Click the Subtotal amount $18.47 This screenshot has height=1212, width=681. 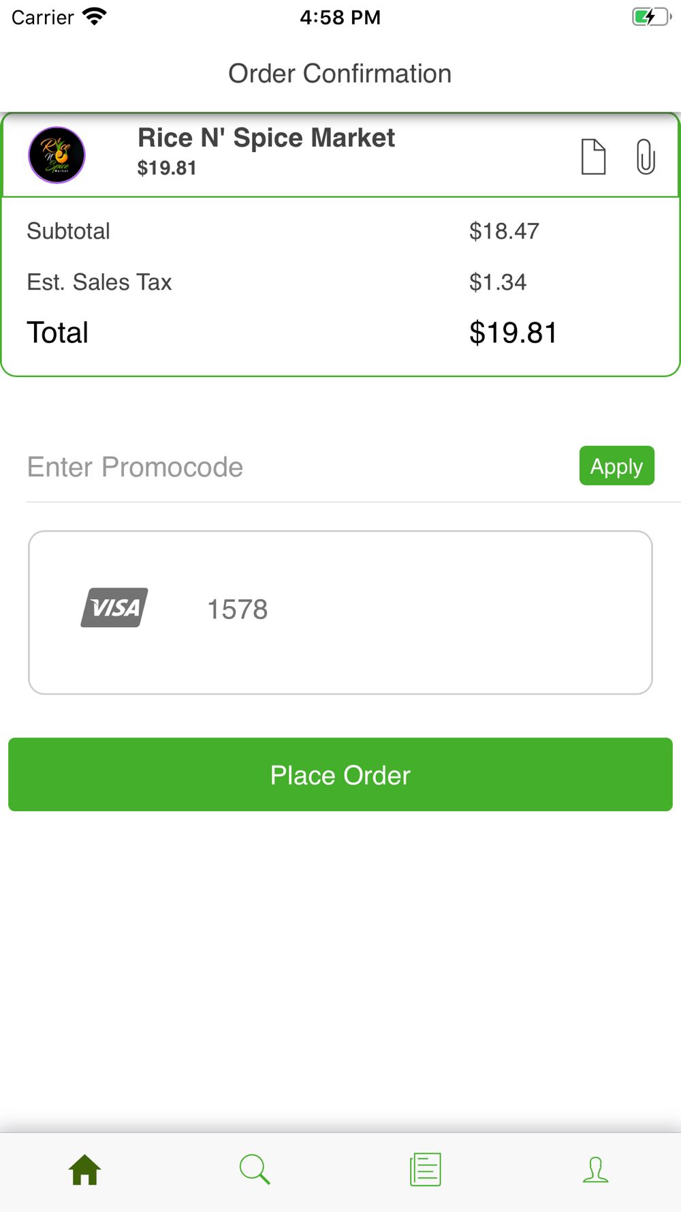[x=504, y=232]
